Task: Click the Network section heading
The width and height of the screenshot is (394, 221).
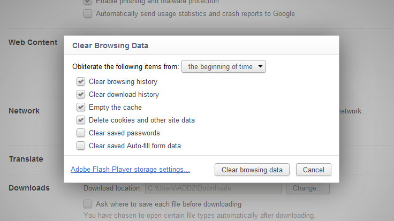Action: [24, 111]
